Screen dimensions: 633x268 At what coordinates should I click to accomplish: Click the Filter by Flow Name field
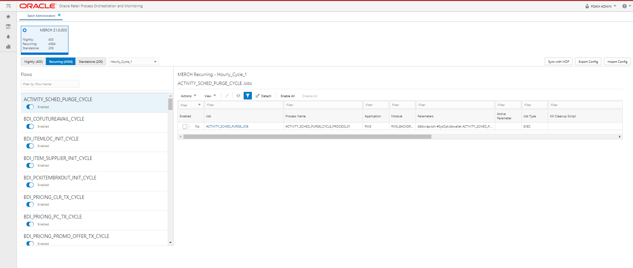coord(50,84)
